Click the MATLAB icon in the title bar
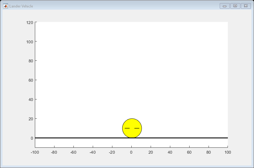Image resolution: width=254 pixels, height=168 pixels. pyautogui.click(x=6, y=6)
